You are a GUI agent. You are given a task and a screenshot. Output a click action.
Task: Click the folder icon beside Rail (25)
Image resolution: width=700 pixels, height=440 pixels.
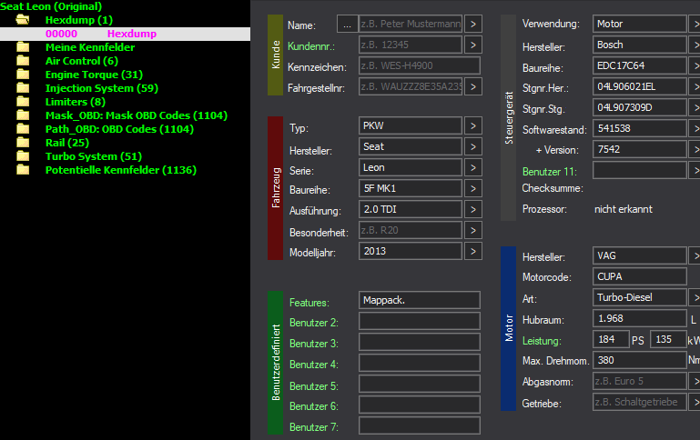[23, 143]
